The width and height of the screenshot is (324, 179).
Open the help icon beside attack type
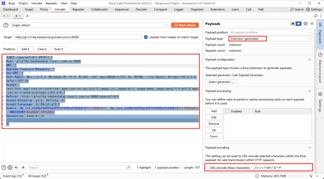[x=6, y=25]
